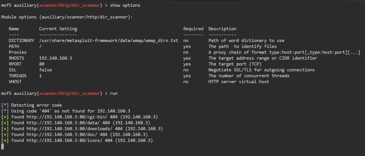Click the 'run' command text
This screenshot has height=156, width=365.
(x=114, y=93)
